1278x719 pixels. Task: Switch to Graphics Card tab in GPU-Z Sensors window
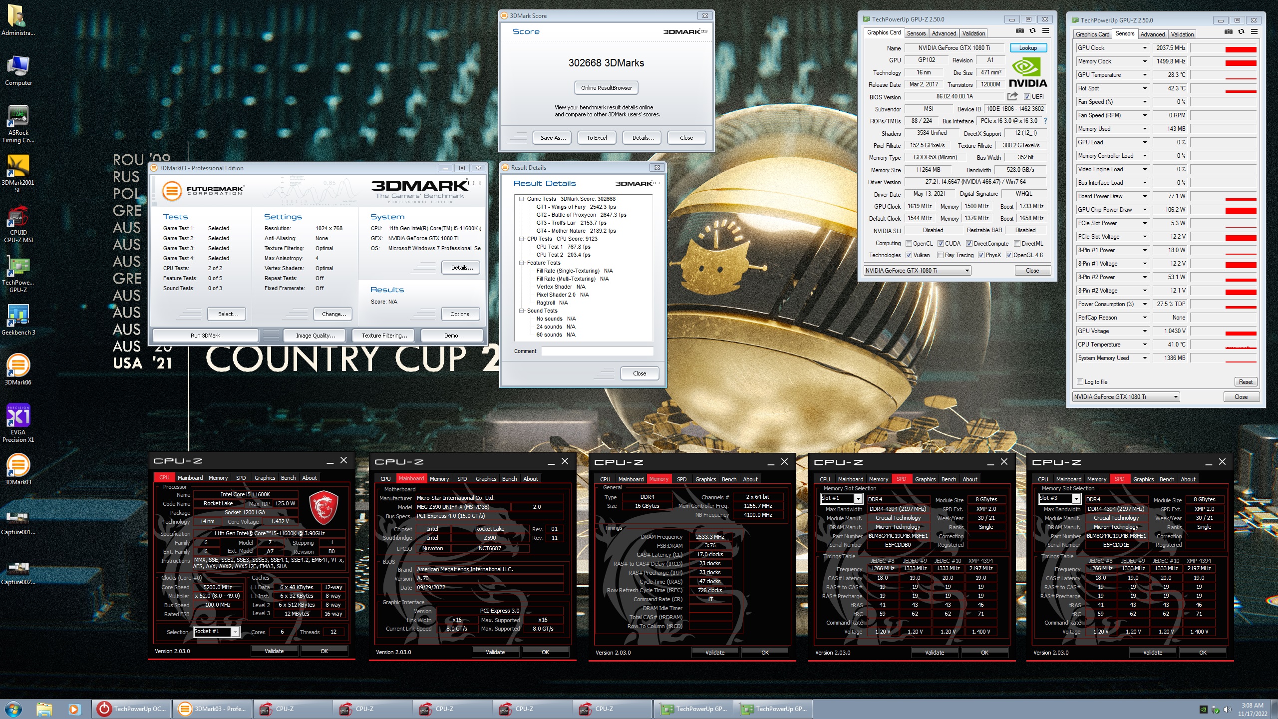pyautogui.click(x=1092, y=34)
